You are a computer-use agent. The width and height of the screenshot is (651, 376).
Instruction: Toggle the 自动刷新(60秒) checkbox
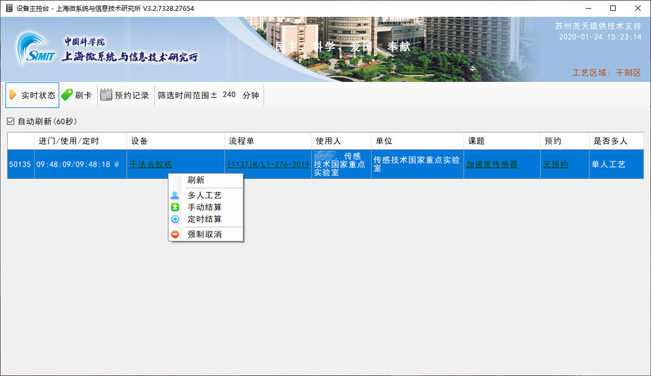[x=11, y=122]
